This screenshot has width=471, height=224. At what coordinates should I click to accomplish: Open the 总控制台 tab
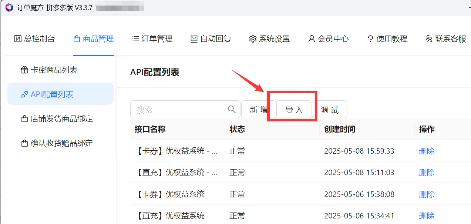[x=34, y=39]
